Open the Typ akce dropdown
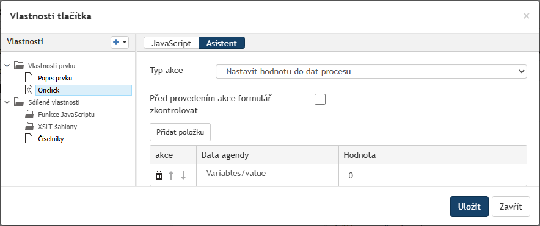Screen dimensions: 540x226 click(371, 71)
